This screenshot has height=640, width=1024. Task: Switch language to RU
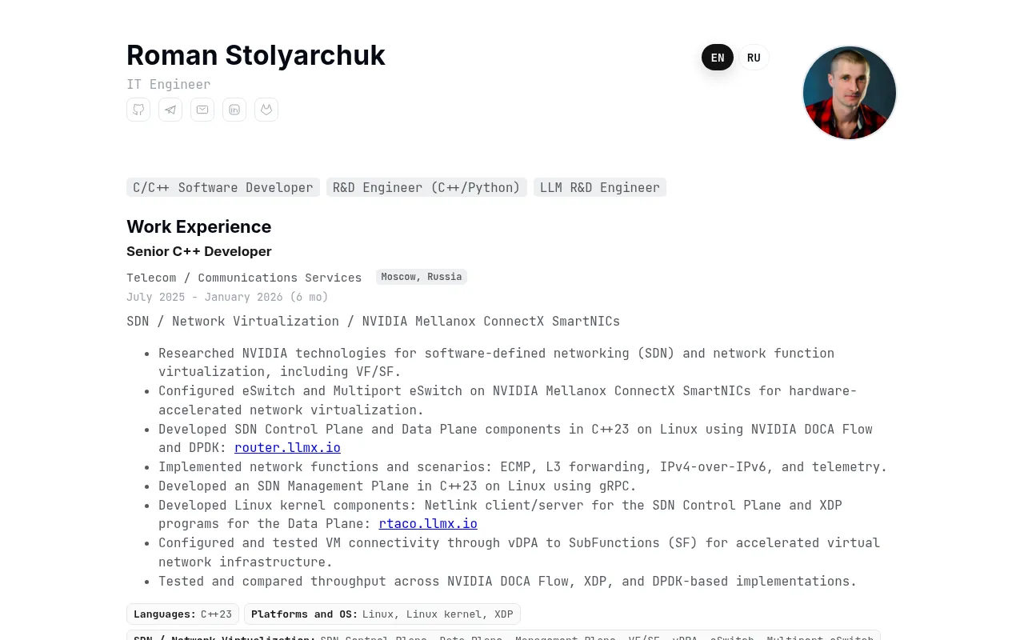coord(754,58)
